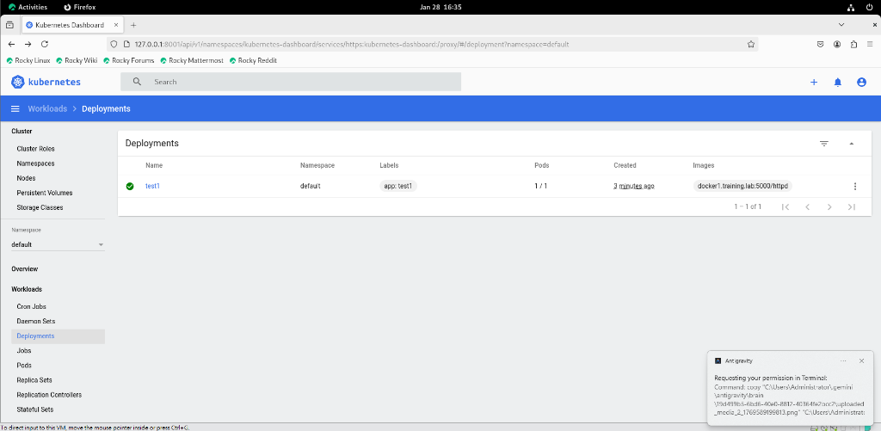This screenshot has width=881, height=431.
Task: Click the Workloads breadcrumb
Action: [x=48, y=108]
